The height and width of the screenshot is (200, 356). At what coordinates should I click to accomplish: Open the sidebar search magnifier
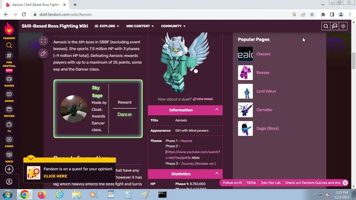click(x=9, y=46)
